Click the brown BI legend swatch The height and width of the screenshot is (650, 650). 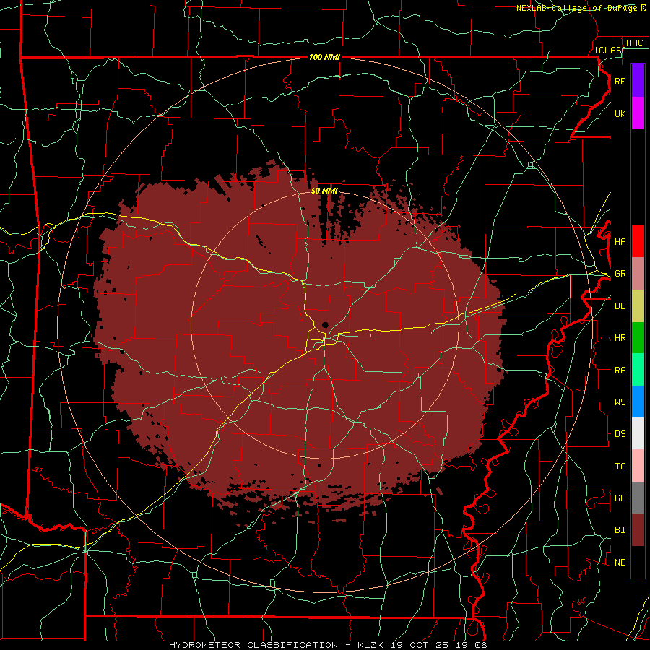(638, 530)
